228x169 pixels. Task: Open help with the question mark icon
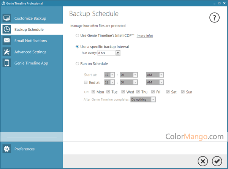pyautogui.click(x=214, y=17)
